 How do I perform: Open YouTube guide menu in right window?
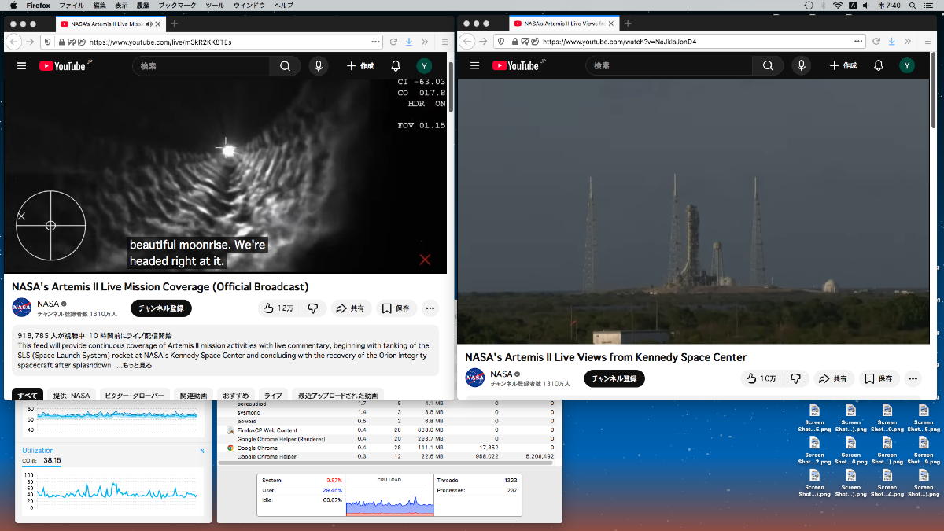tap(474, 66)
